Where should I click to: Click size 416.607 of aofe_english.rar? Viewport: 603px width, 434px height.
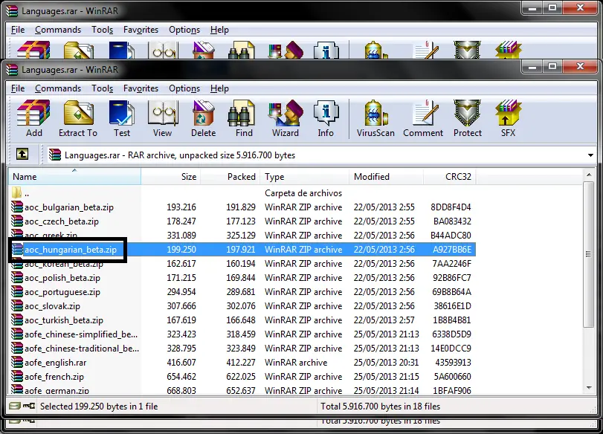pos(181,363)
